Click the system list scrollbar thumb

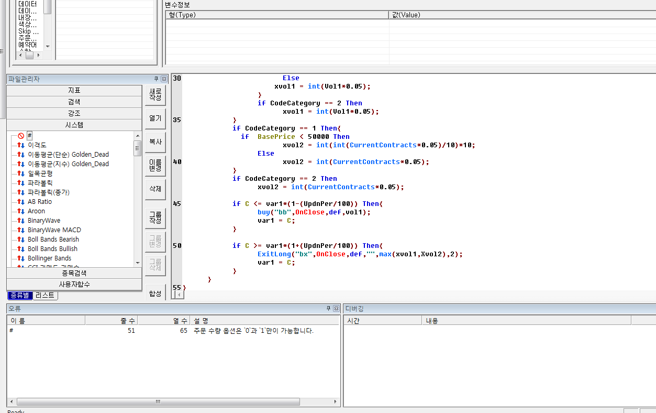[x=138, y=148]
